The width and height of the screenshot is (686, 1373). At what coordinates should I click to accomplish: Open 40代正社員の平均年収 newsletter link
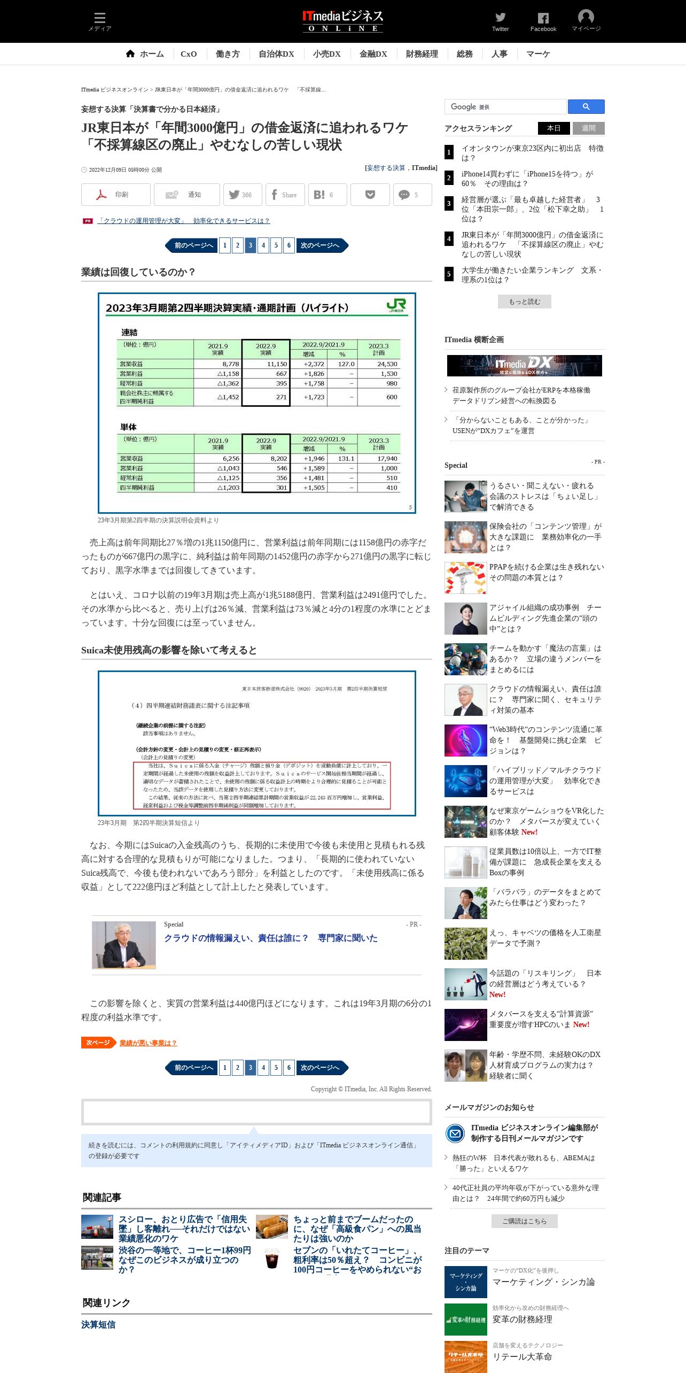[x=526, y=1193]
